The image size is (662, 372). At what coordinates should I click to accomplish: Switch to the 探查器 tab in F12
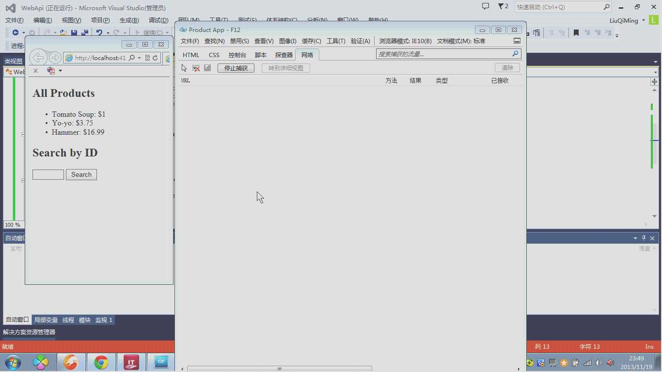284,55
